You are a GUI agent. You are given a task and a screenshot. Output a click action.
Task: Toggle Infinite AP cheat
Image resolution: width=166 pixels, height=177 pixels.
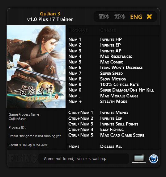pyautogui.click(x=111, y=51)
